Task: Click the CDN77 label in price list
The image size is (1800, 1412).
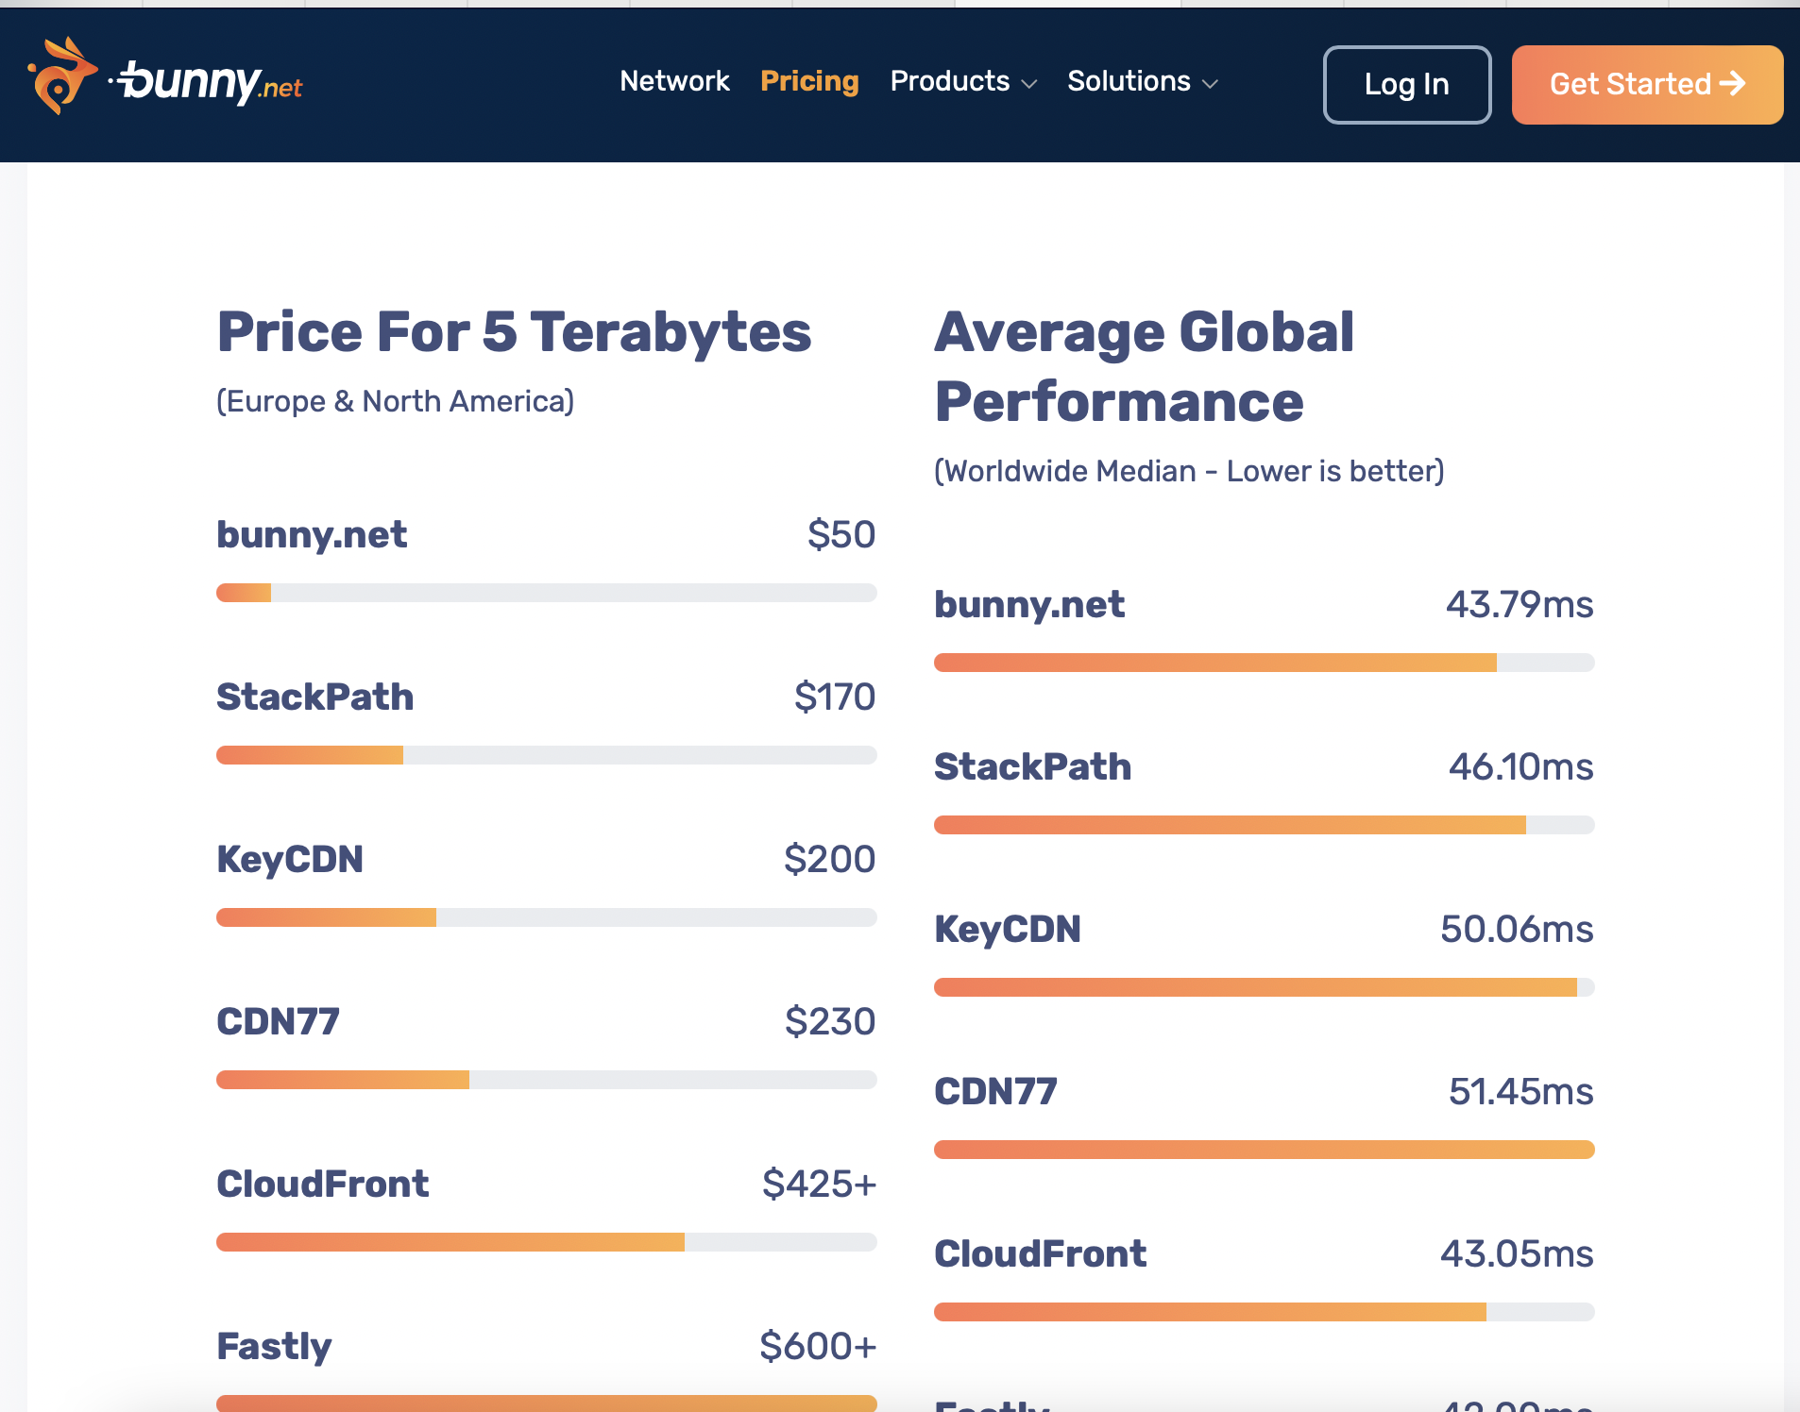Action: coord(278,1021)
